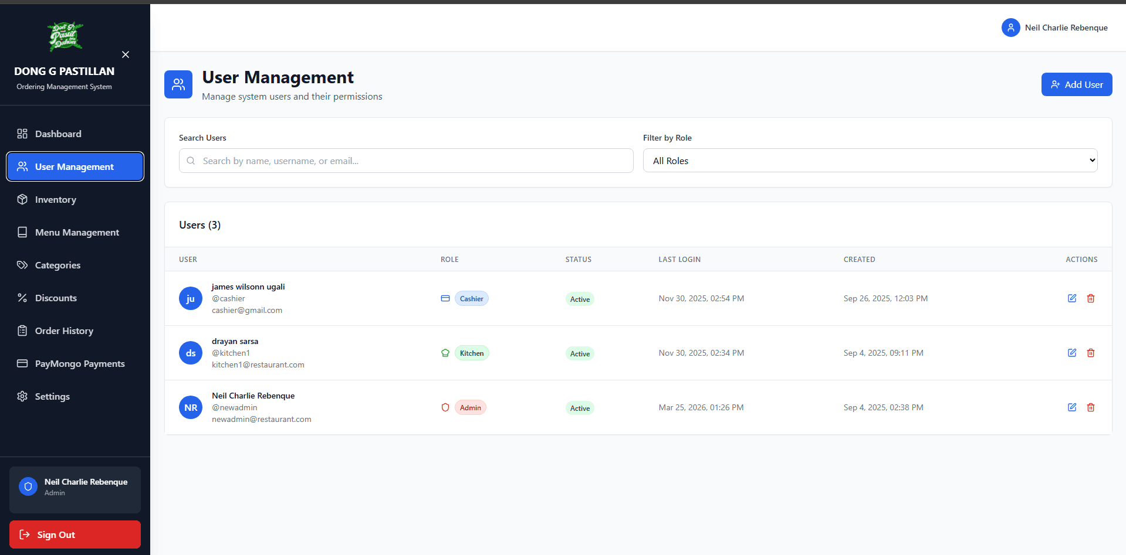Click the edit icon for Neil Charlie Rebenque

pyautogui.click(x=1072, y=407)
